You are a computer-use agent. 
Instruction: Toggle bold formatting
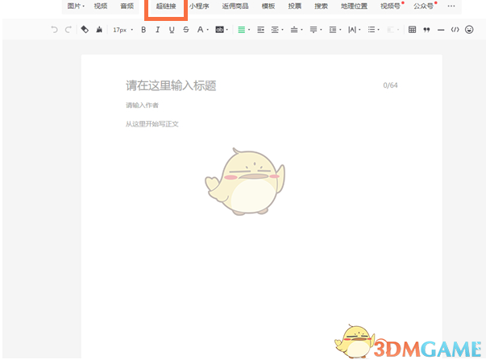pos(143,30)
